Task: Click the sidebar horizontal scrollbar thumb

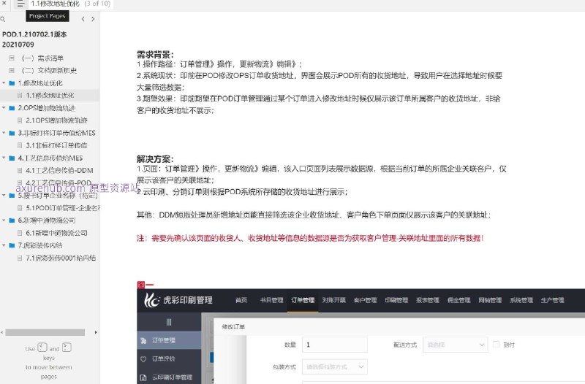Action: [x=45, y=332]
